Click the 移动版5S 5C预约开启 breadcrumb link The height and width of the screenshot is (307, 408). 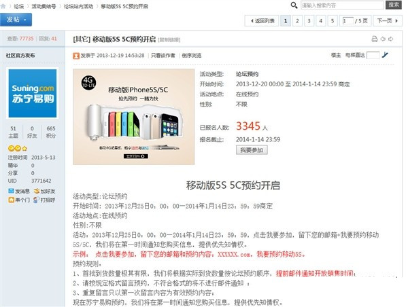click(x=124, y=6)
